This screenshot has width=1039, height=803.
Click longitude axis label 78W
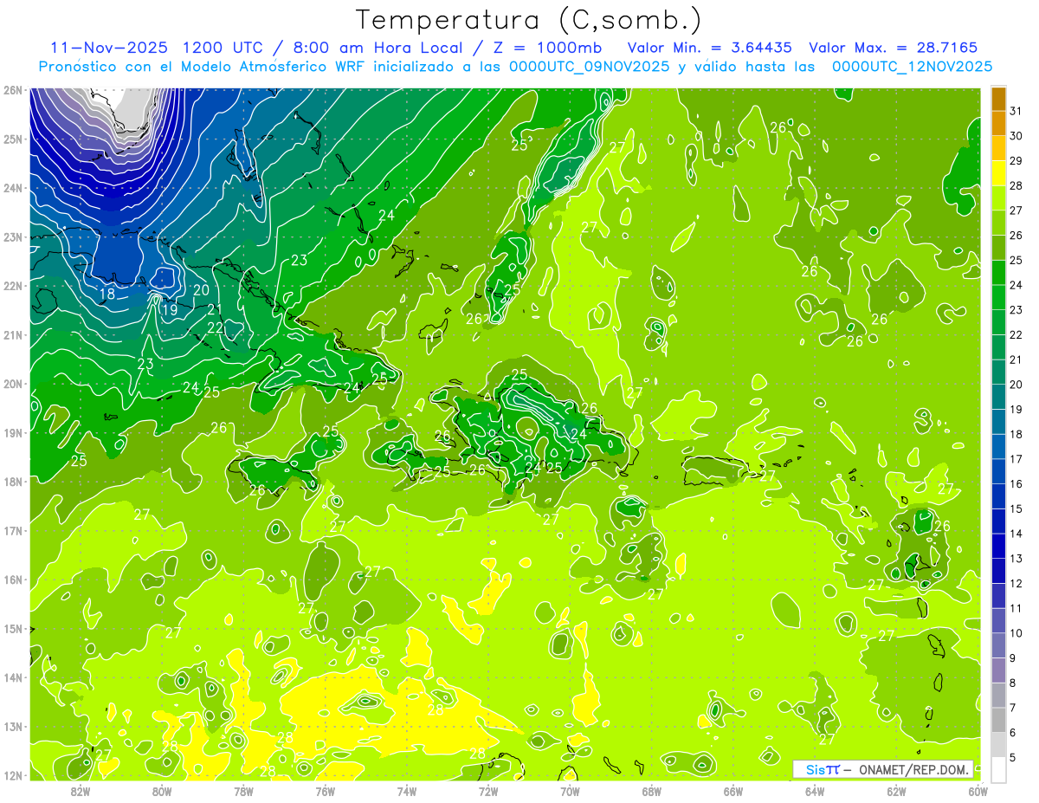pyautogui.click(x=243, y=791)
